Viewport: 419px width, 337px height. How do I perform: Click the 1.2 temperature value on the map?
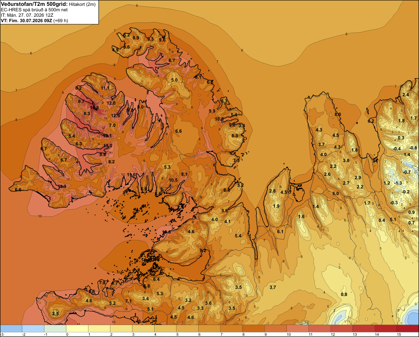click(387, 183)
